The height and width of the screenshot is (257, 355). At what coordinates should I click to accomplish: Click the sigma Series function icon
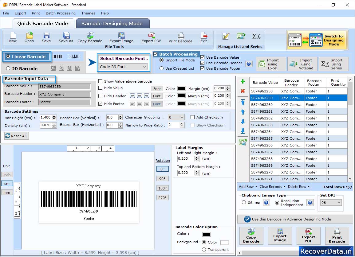coord(256,36)
